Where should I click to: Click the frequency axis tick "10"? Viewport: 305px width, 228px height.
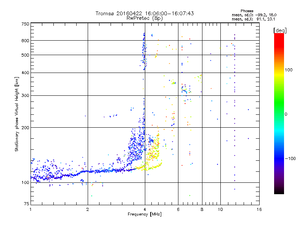(x=220, y=209)
